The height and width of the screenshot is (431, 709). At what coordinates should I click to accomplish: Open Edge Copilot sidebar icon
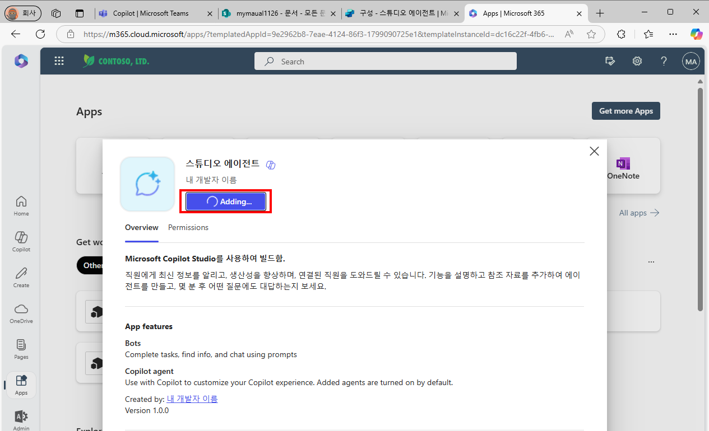click(x=696, y=34)
